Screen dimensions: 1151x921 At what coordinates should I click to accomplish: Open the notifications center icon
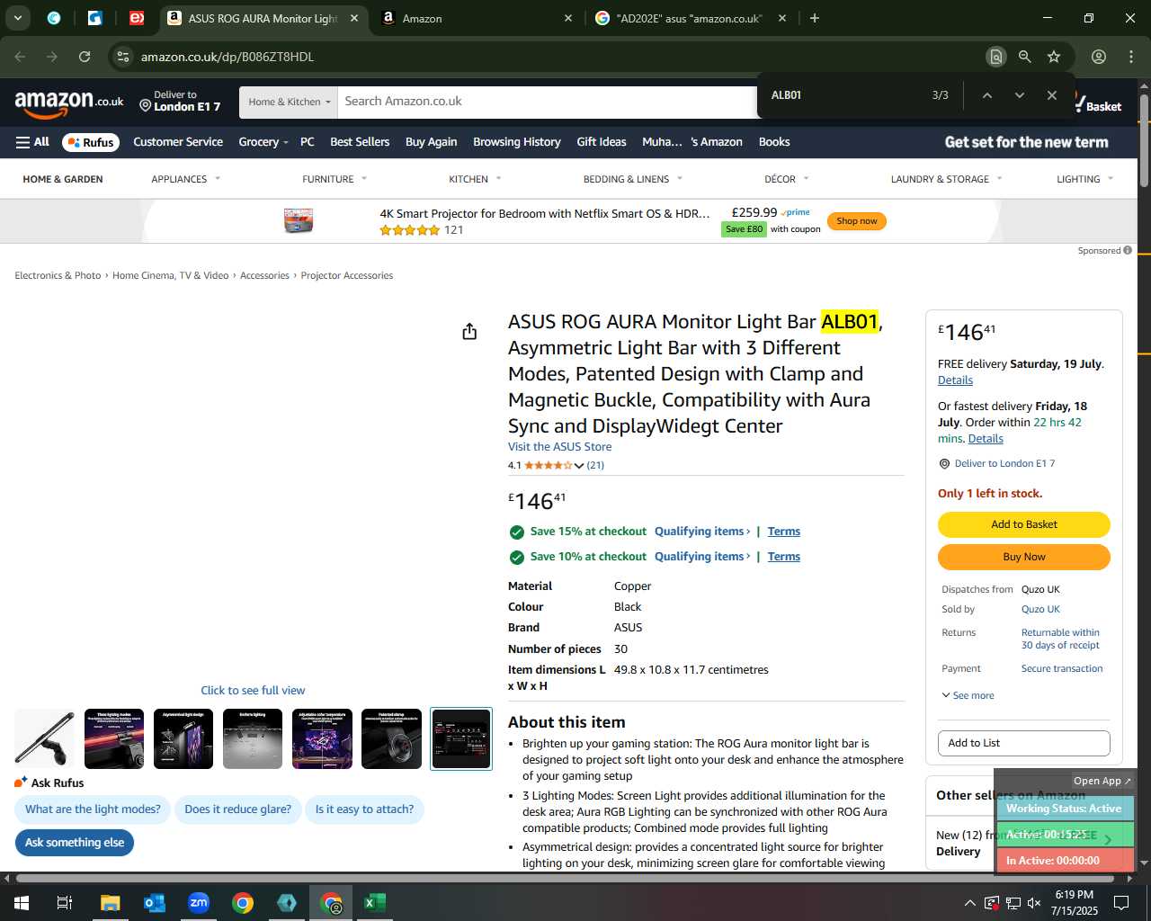click(x=1121, y=903)
